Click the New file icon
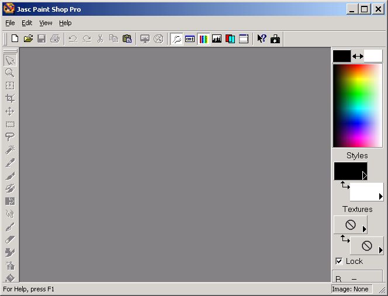 coord(15,39)
